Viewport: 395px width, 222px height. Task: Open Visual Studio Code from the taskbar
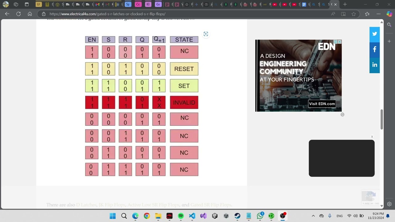(x=192, y=216)
